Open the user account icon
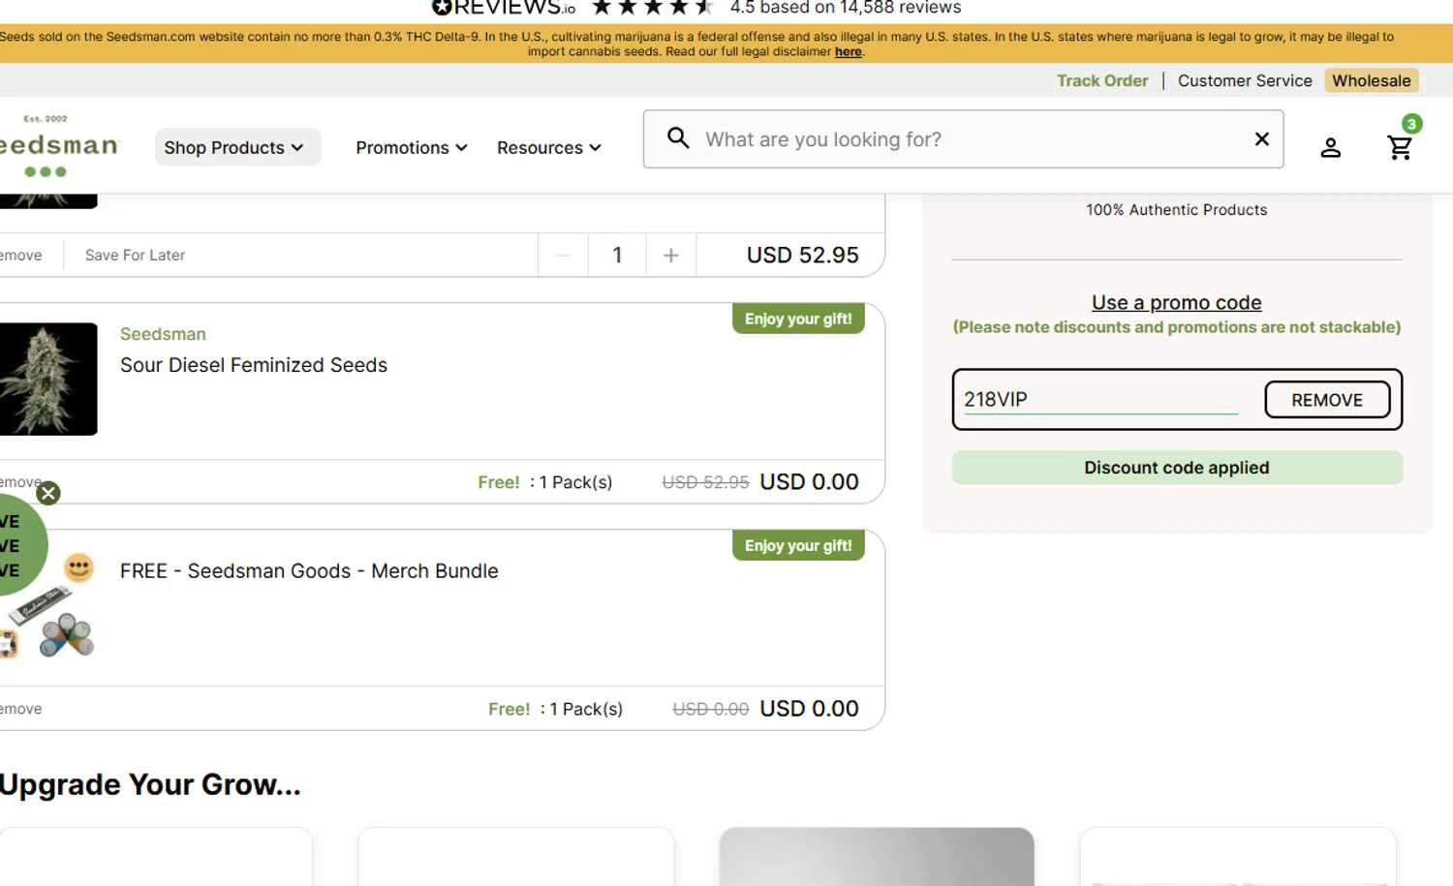Screen dimensions: 1453x886 pos(1330,147)
